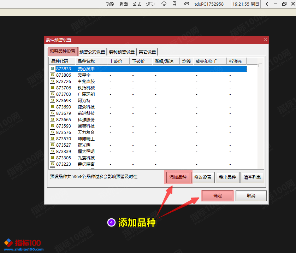Select the row named 天力复合
This screenshot has height=253, width=296.
pyautogui.click(x=148, y=133)
